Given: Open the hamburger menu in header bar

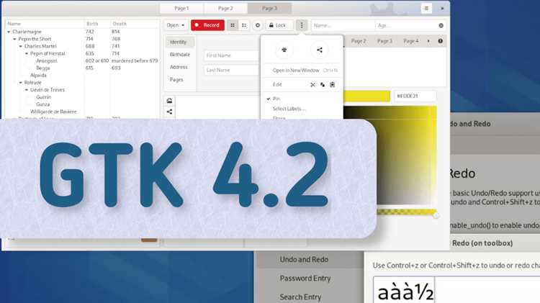Looking at the screenshot, I should 426,8.
